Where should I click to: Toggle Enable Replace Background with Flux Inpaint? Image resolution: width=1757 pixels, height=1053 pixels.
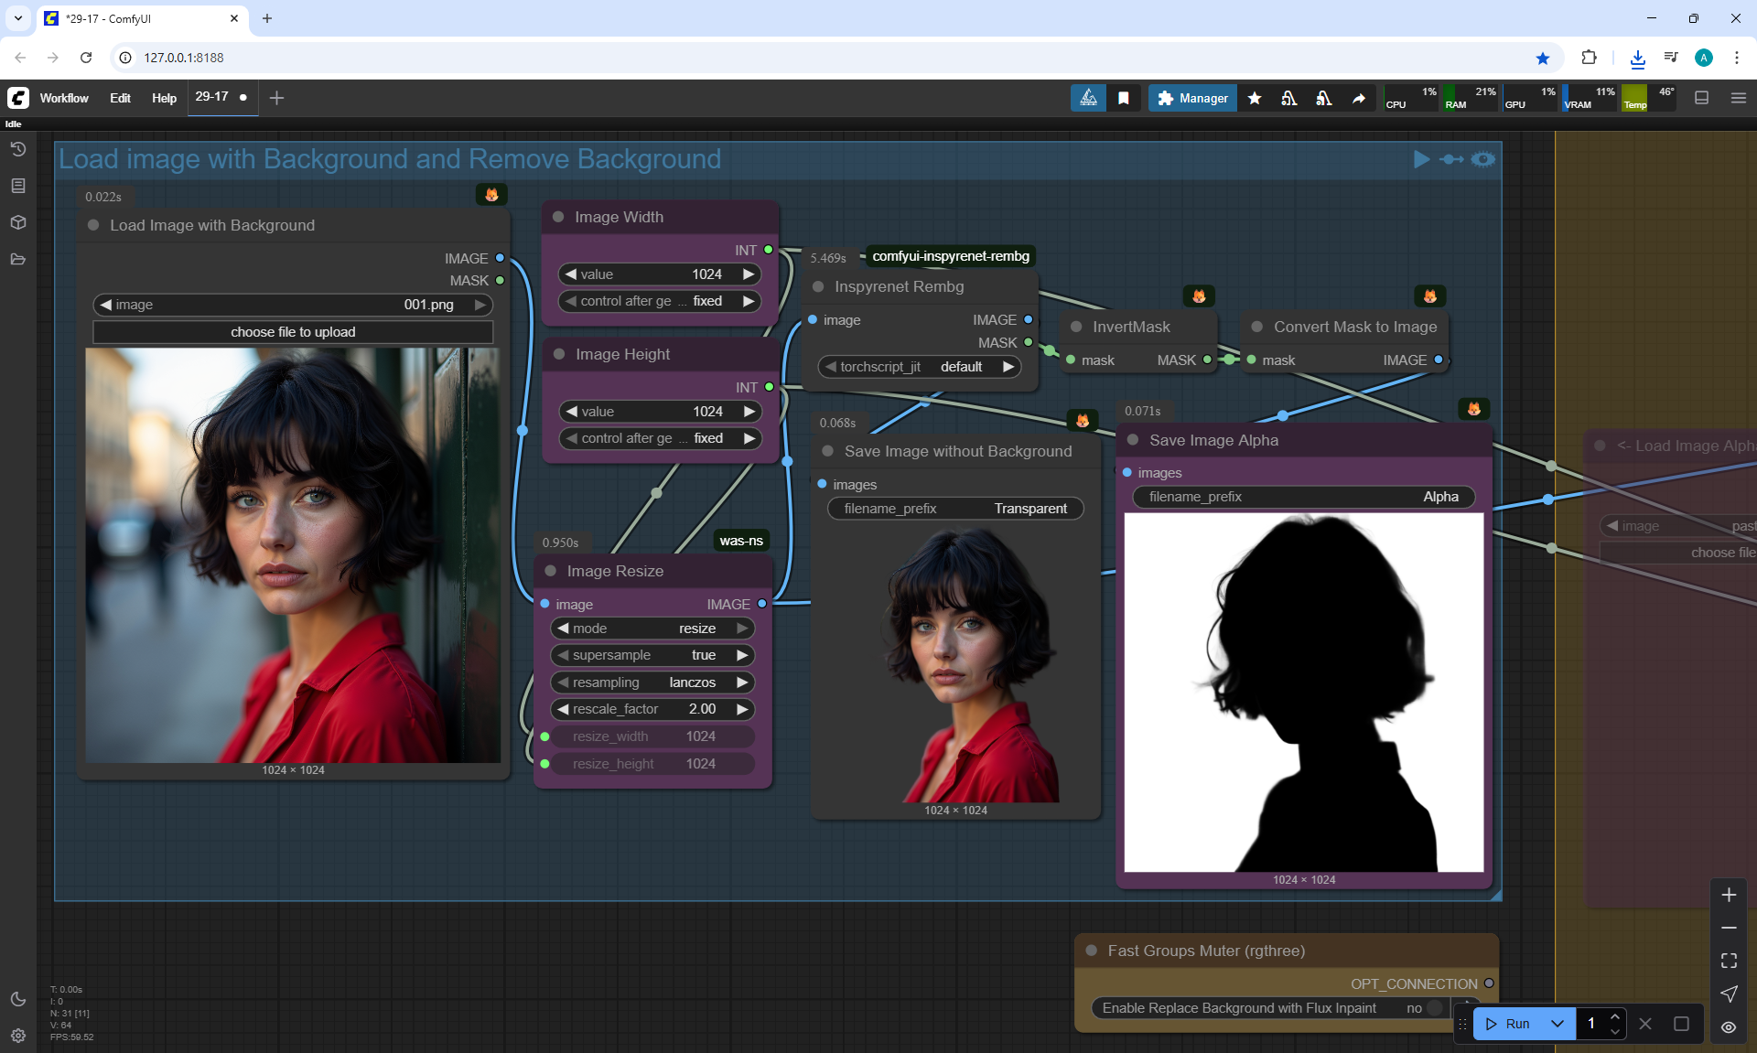pos(1433,1007)
